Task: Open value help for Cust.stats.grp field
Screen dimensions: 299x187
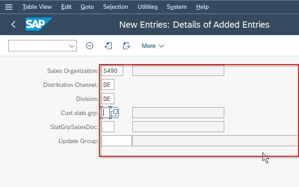Action: tap(115, 113)
